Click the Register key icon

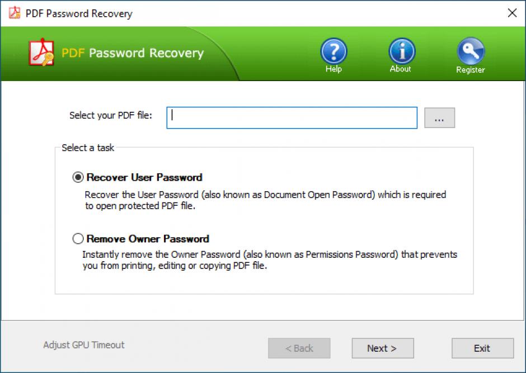point(470,51)
